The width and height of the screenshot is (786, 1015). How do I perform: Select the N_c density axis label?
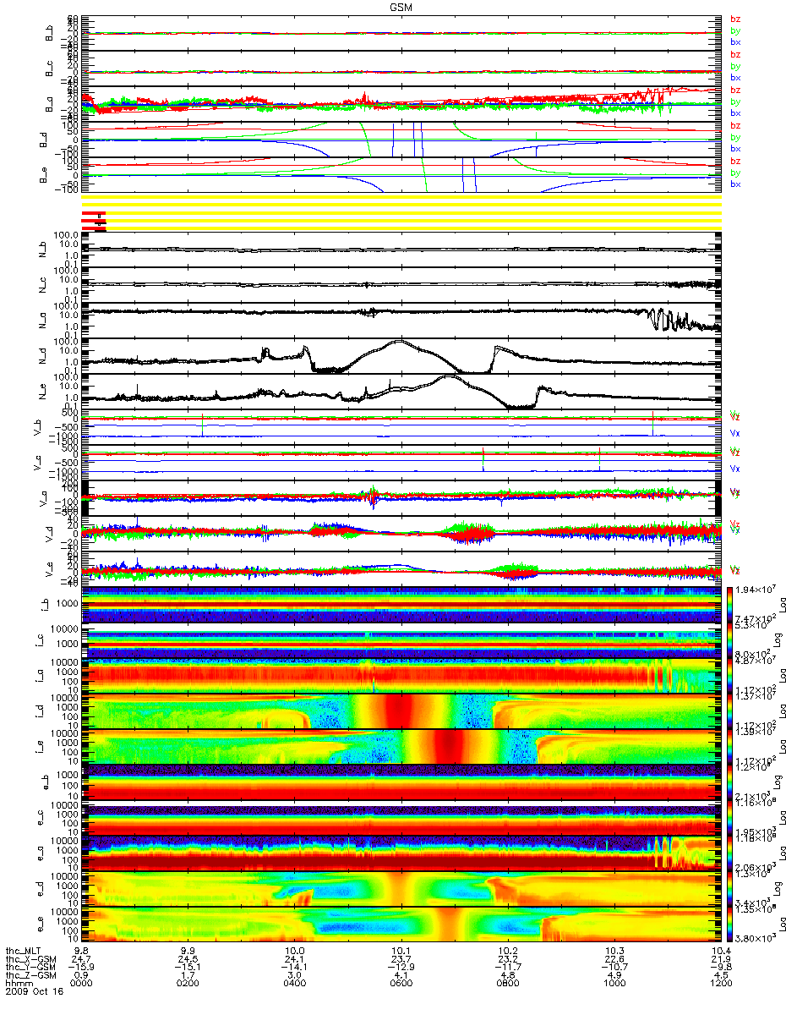click(42, 285)
